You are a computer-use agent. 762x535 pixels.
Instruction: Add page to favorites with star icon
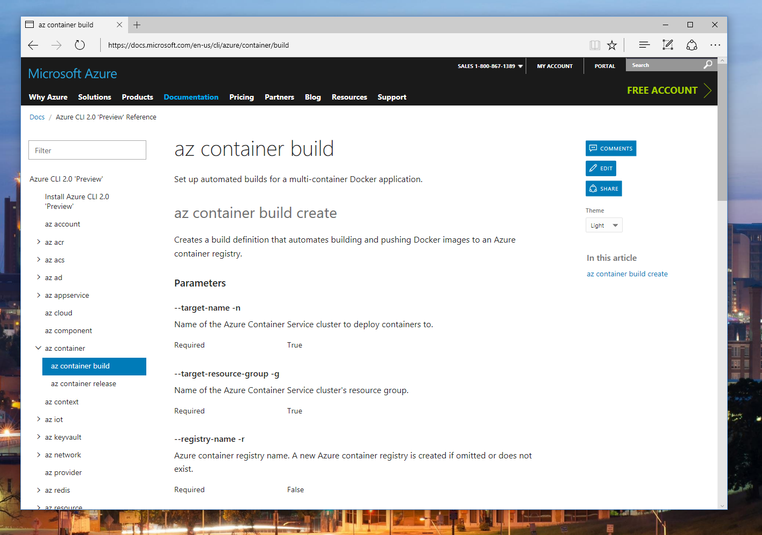tap(612, 46)
